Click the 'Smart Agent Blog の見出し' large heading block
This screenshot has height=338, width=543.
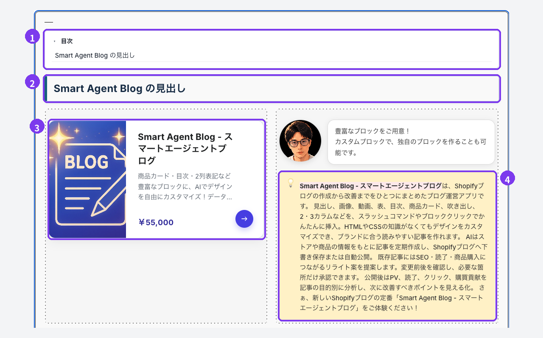coord(272,89)
